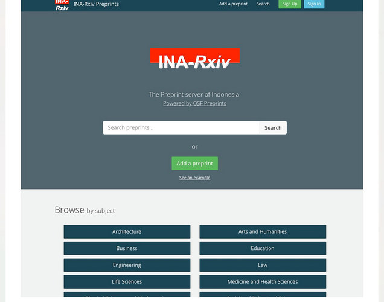Follow the Powered by OSF Preprints link
The height and width of the screenshot is (302, 384).
(x=194, y=103)
